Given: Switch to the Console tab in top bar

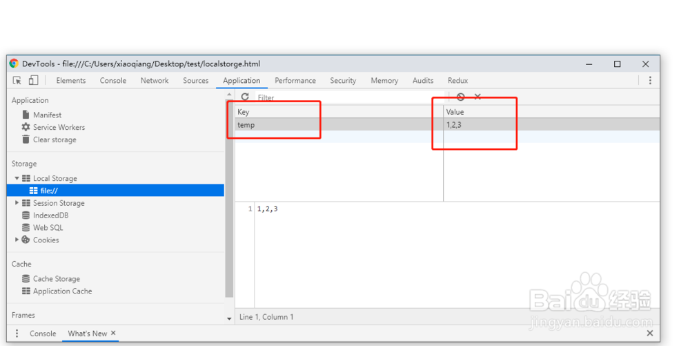Looking at the screenshot, I should pos(113,81).
